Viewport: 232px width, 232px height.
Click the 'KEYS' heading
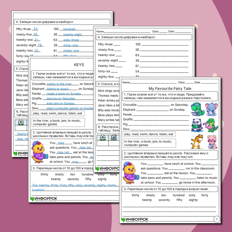(79, 65)
